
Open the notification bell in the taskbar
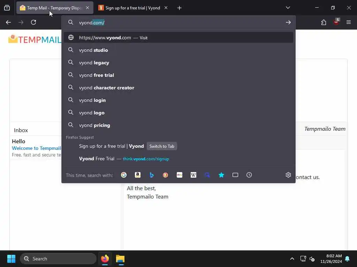(x=348, y=259)
